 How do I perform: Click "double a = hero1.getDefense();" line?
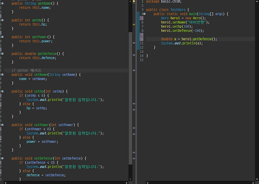click(189, 39)
